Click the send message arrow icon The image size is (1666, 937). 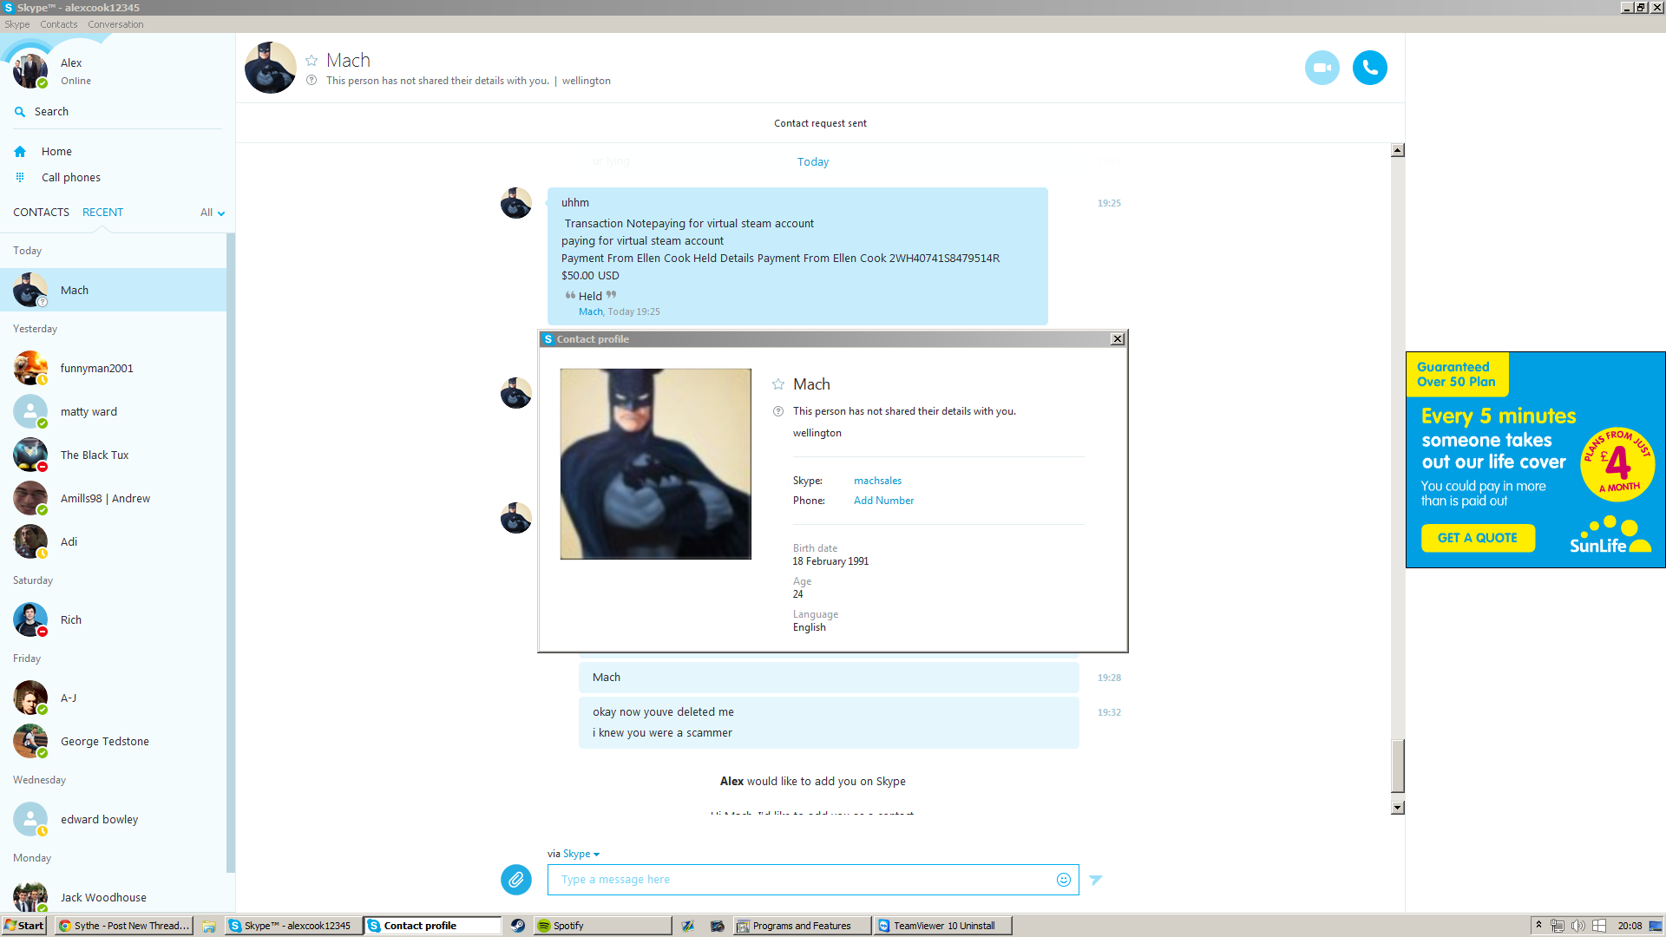point(1096,880)
